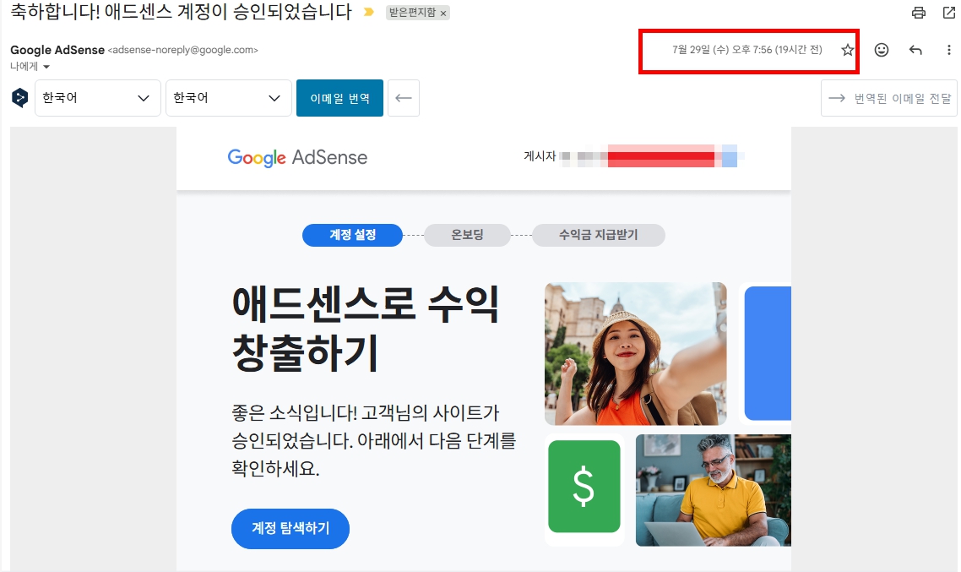Click the green dollar sign tile
Screen dimensions: 961x572
584,486
